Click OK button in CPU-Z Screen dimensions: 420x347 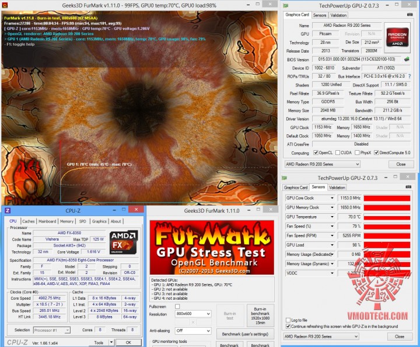pyautogui.click(x=128, y=342)
